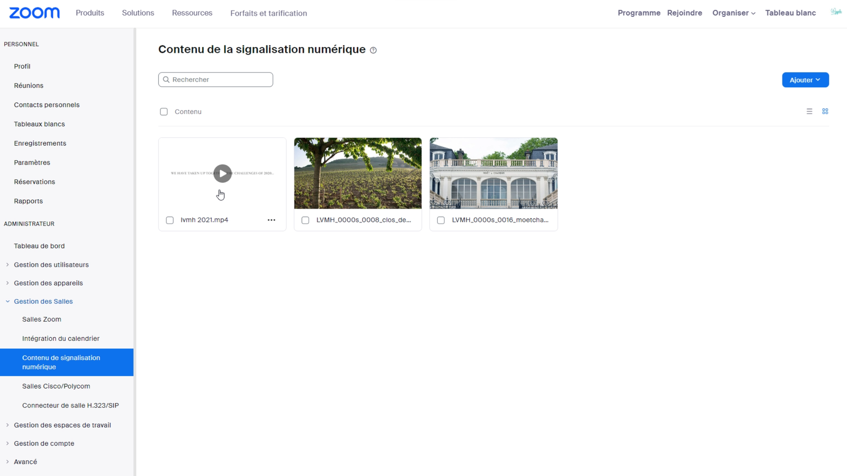847x476 pixels.
Task: Go to Profil page
Action: coord(22,66)
